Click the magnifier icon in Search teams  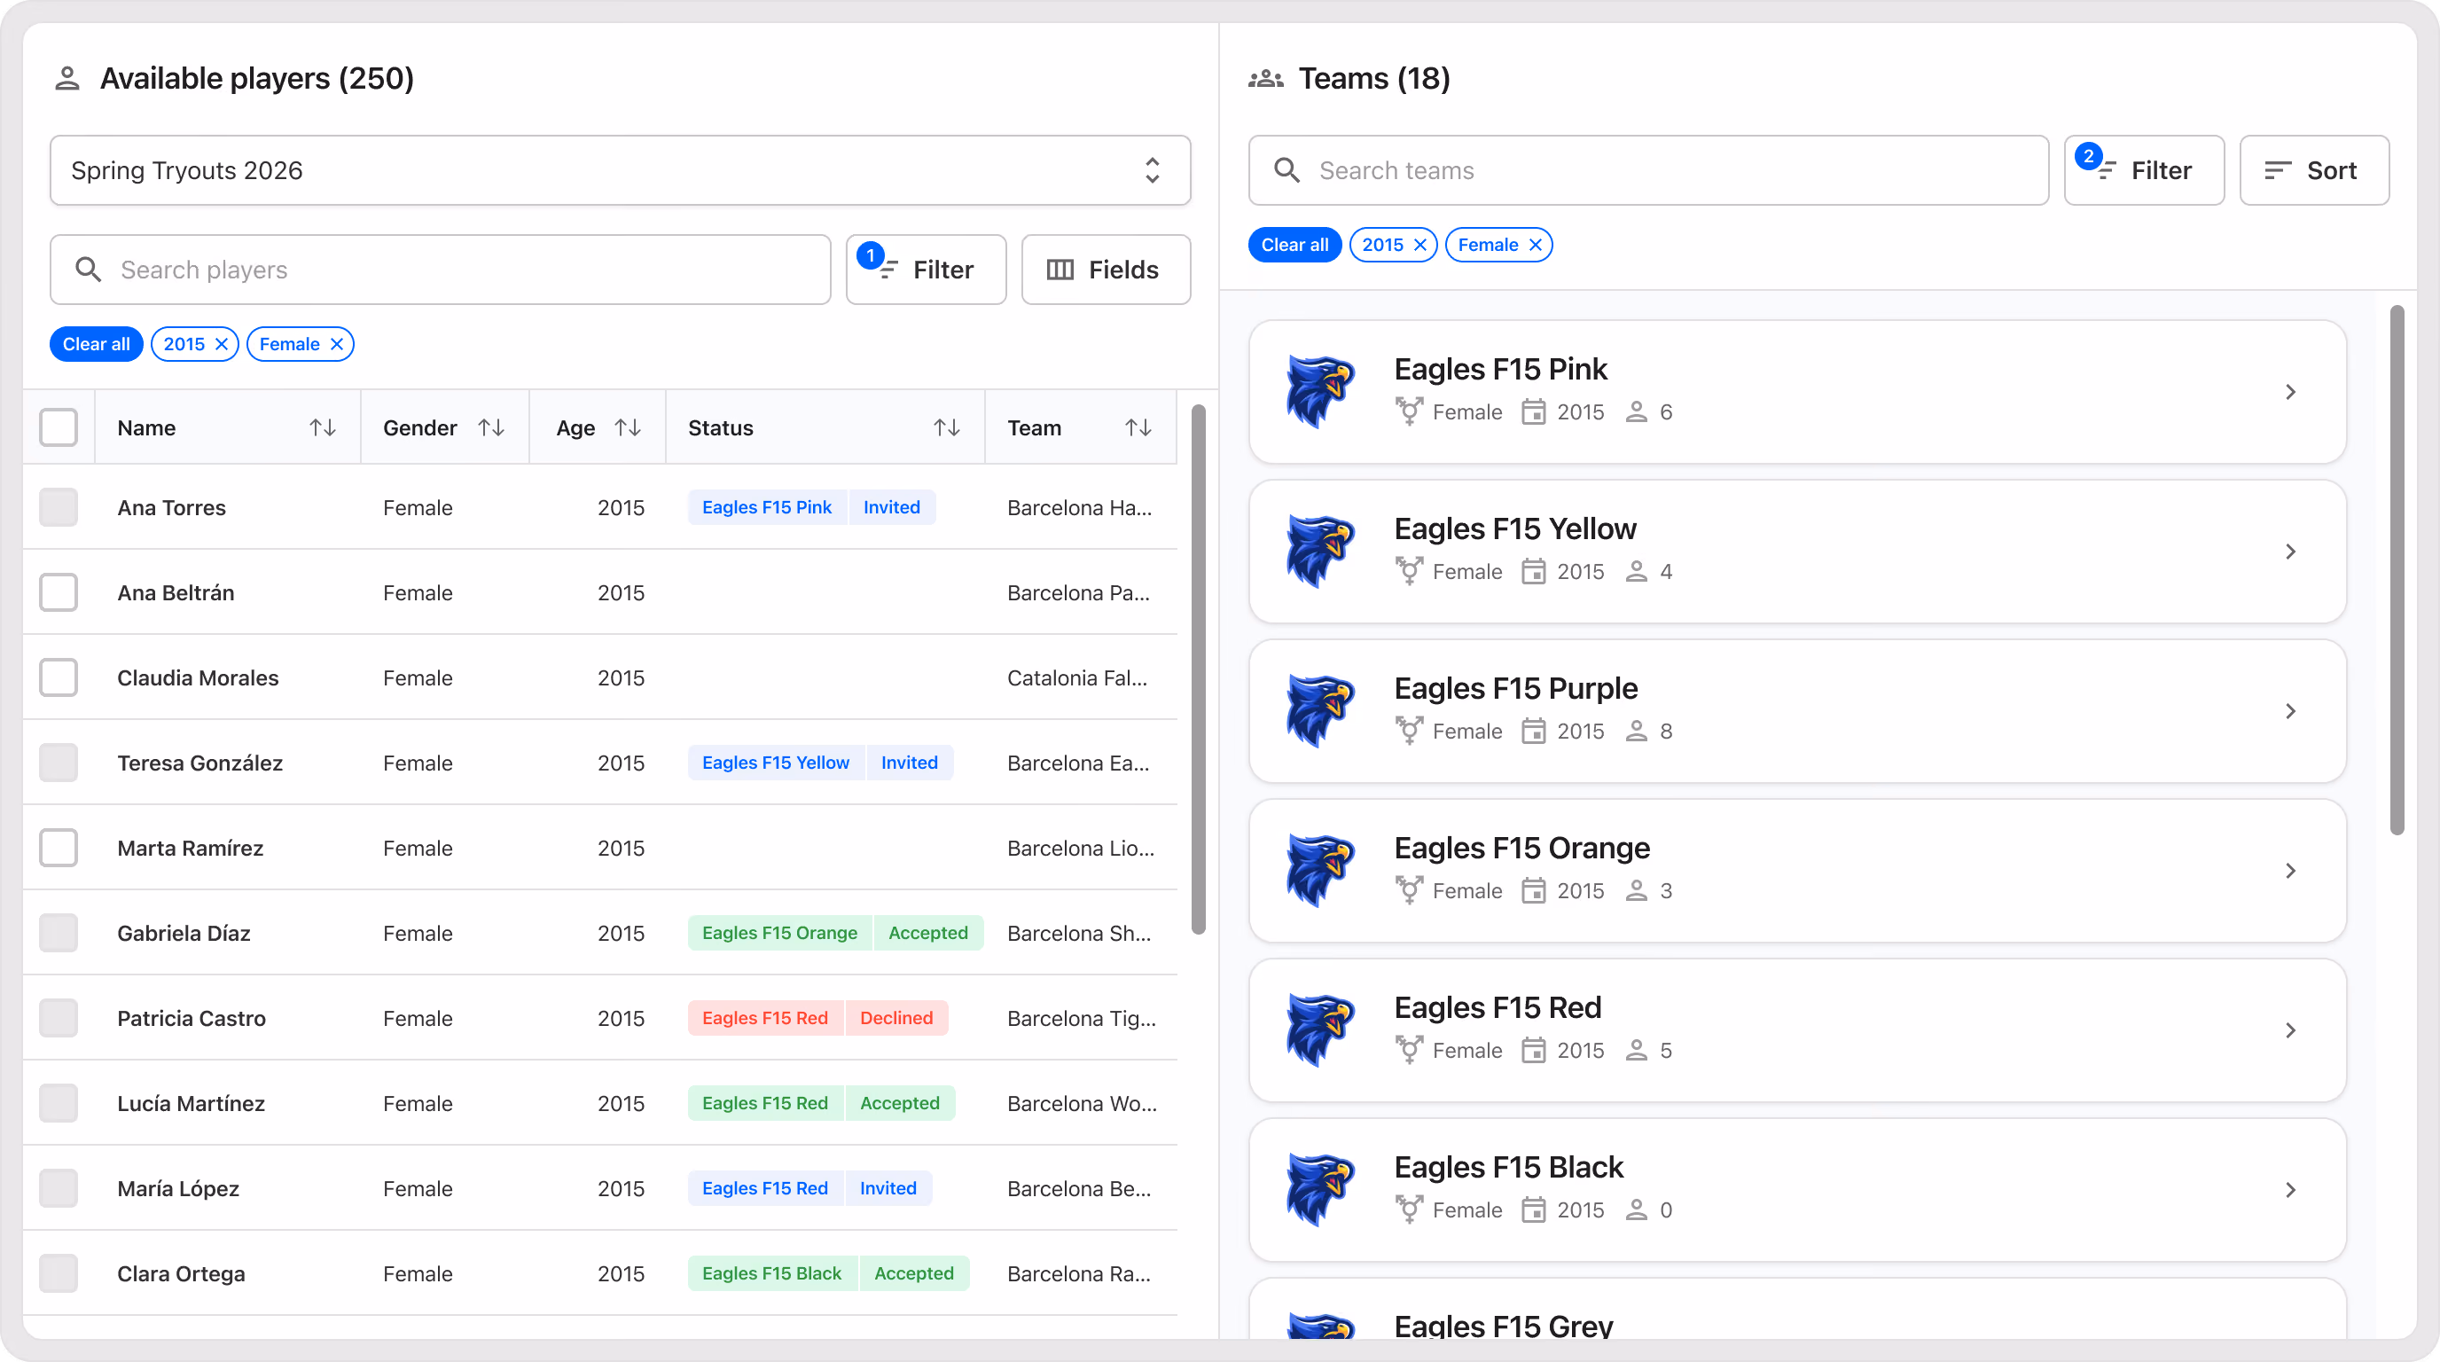[1286, 170]
